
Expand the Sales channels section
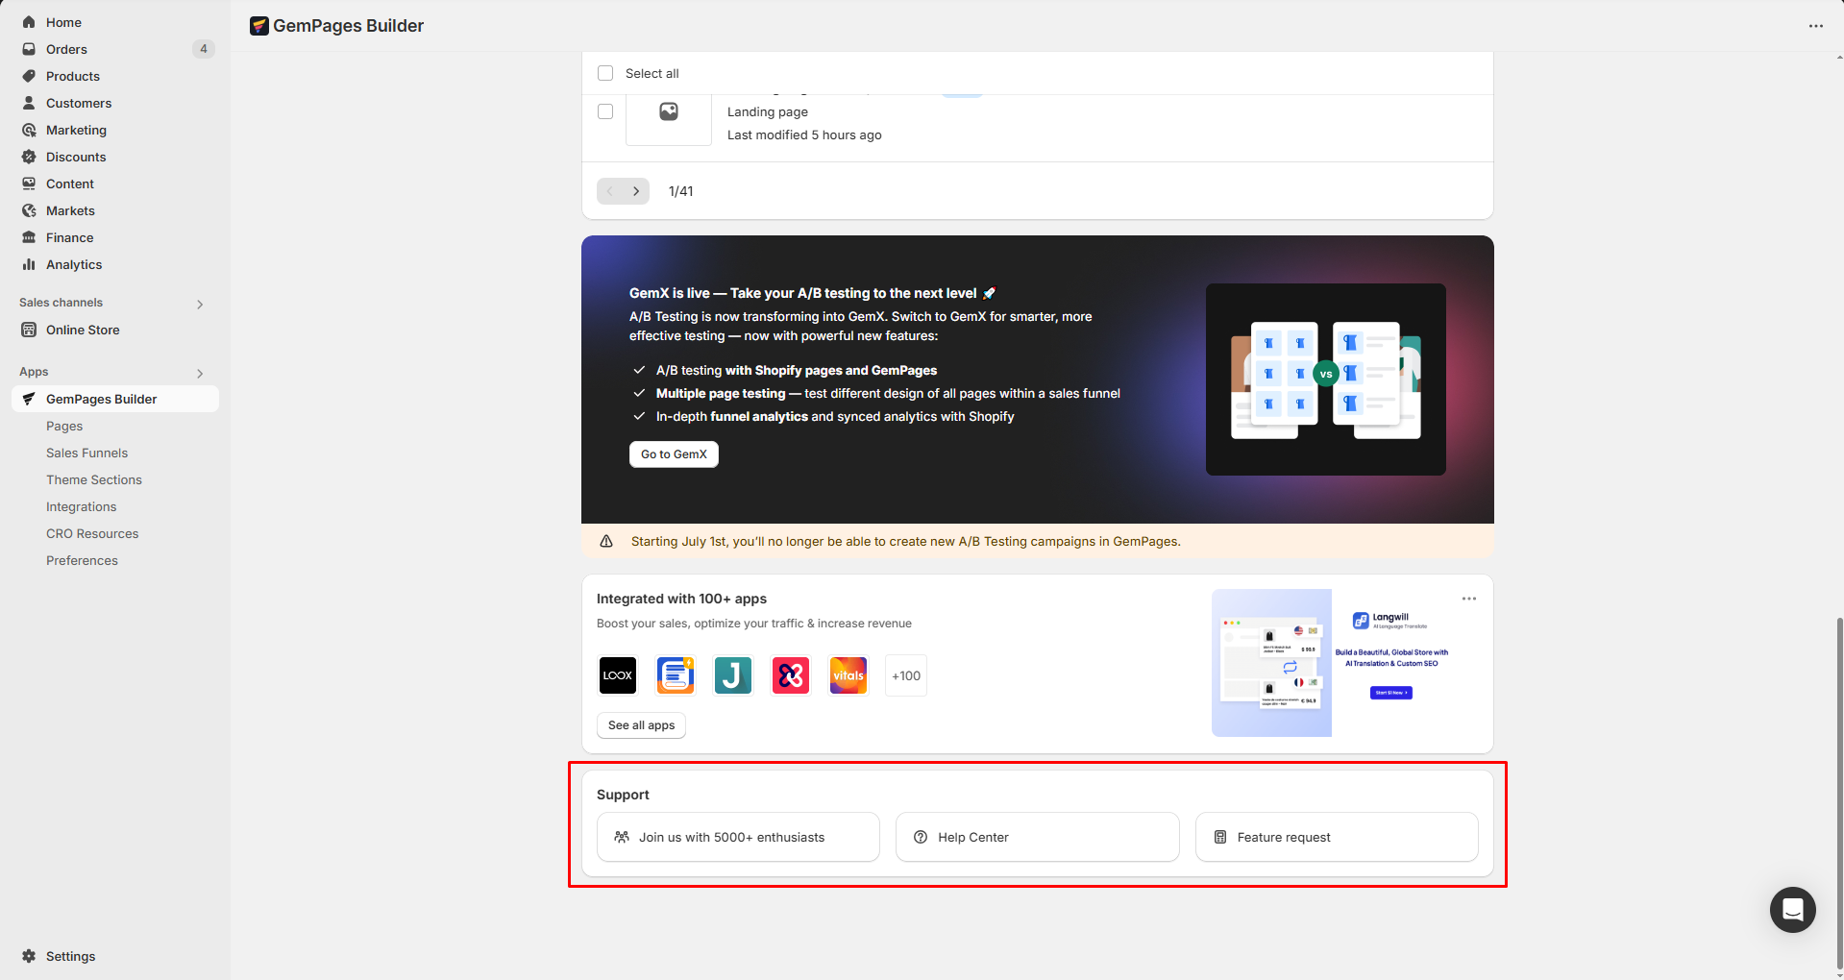pos(200,304)
